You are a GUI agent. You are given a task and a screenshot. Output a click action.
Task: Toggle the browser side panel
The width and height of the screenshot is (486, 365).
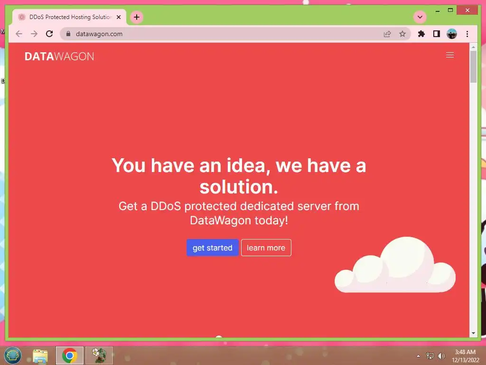pos(437,34)
